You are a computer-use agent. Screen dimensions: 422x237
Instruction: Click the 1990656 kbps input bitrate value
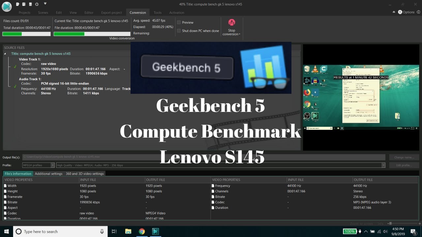[90, 202]
